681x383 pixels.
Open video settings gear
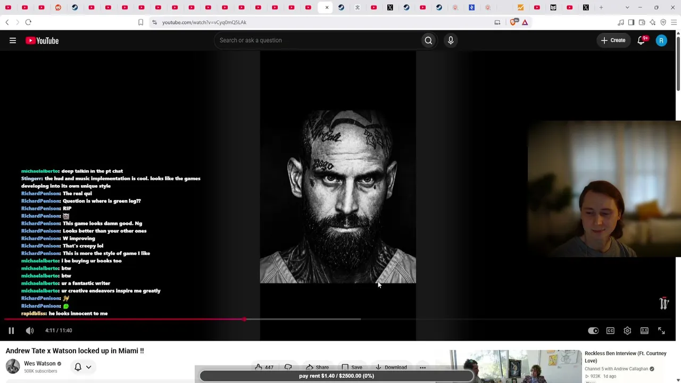coord(627,331)
